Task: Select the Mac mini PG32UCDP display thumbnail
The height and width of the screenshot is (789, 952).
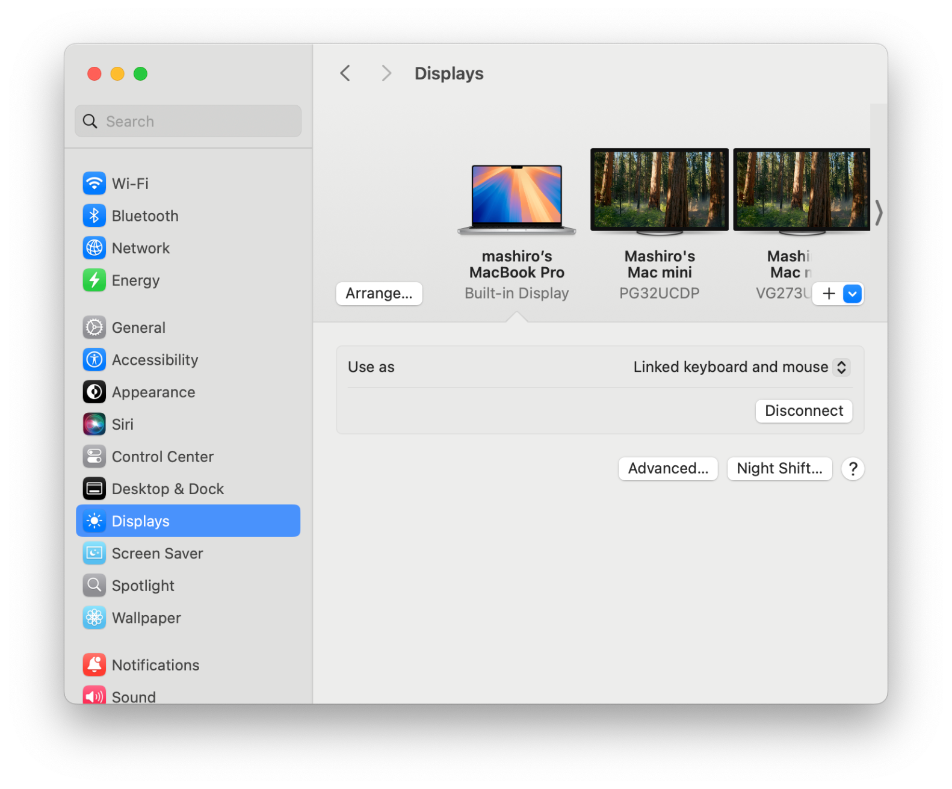Action: [659, 191]
